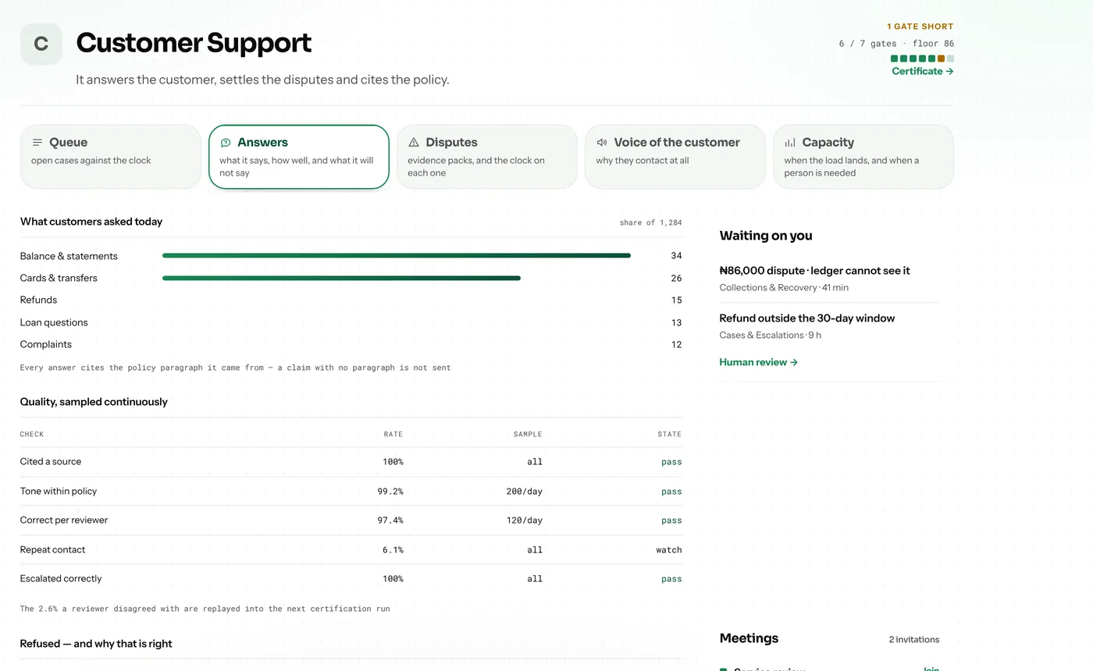The height and width of the screenshot is (671, 1093).
Task: Click the Customer Support "C" avatar icon
Action: (x=41, y=44)
